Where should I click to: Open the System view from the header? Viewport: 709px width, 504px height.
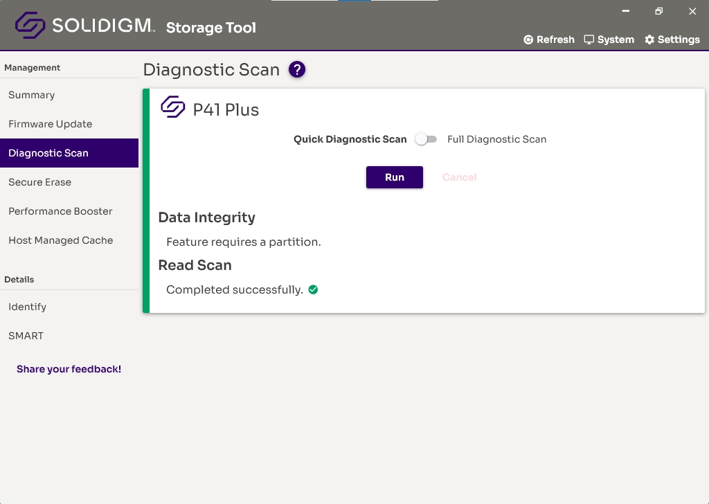[609, 39]
